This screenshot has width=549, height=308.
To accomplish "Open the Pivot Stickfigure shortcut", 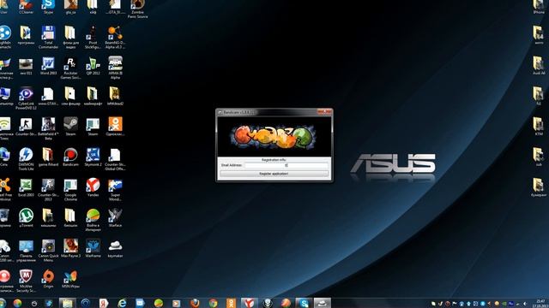I will 93,38.
